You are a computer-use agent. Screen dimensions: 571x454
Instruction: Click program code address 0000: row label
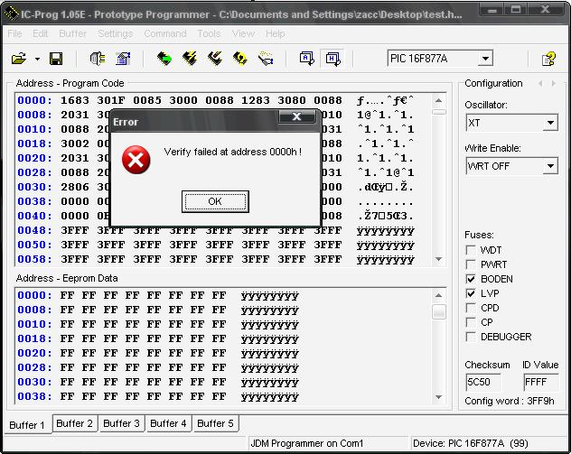point(34,100)
